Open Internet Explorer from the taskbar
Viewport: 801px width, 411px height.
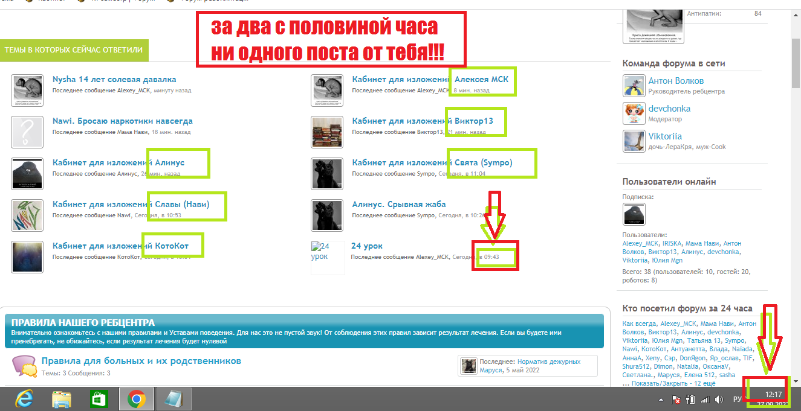click(x=25, y=399)
